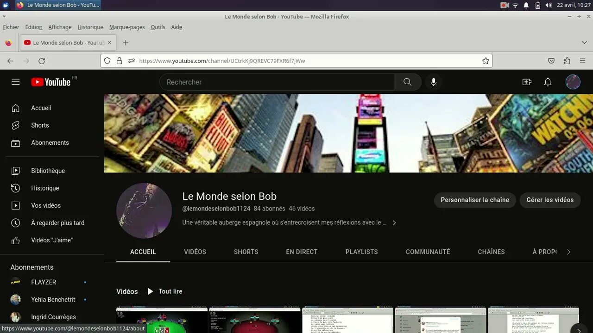Screen dimensions: 593x333
Task: Switch to the VIDÉOS channel tab
Action: click(x=195, y=252)
